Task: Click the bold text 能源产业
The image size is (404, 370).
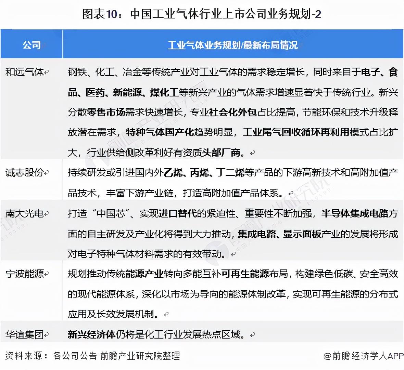Action: point(144,274)
